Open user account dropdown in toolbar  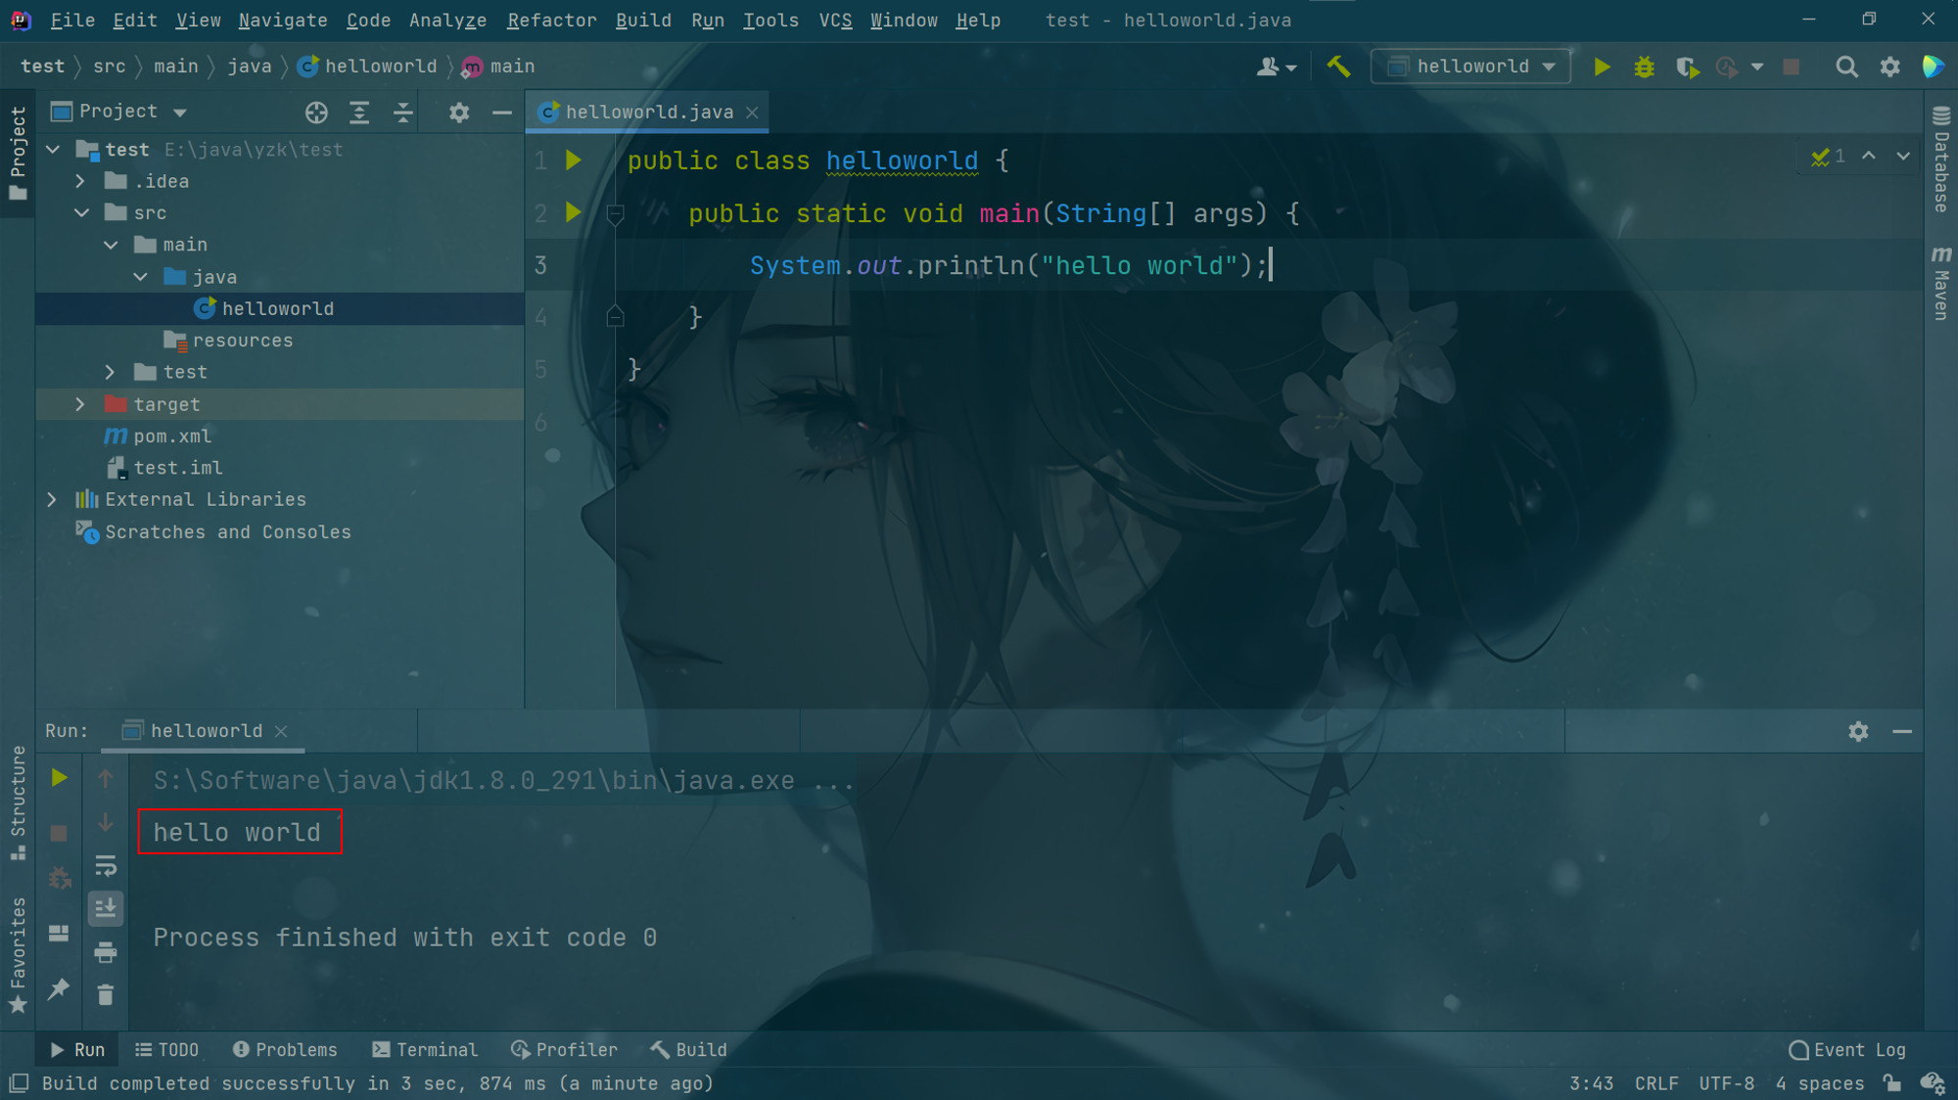[1277, 67]
